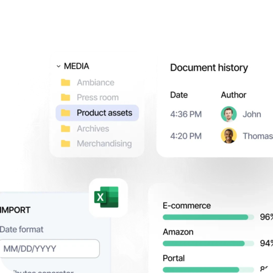Open the Merchandising folder label

coord(104,143)
